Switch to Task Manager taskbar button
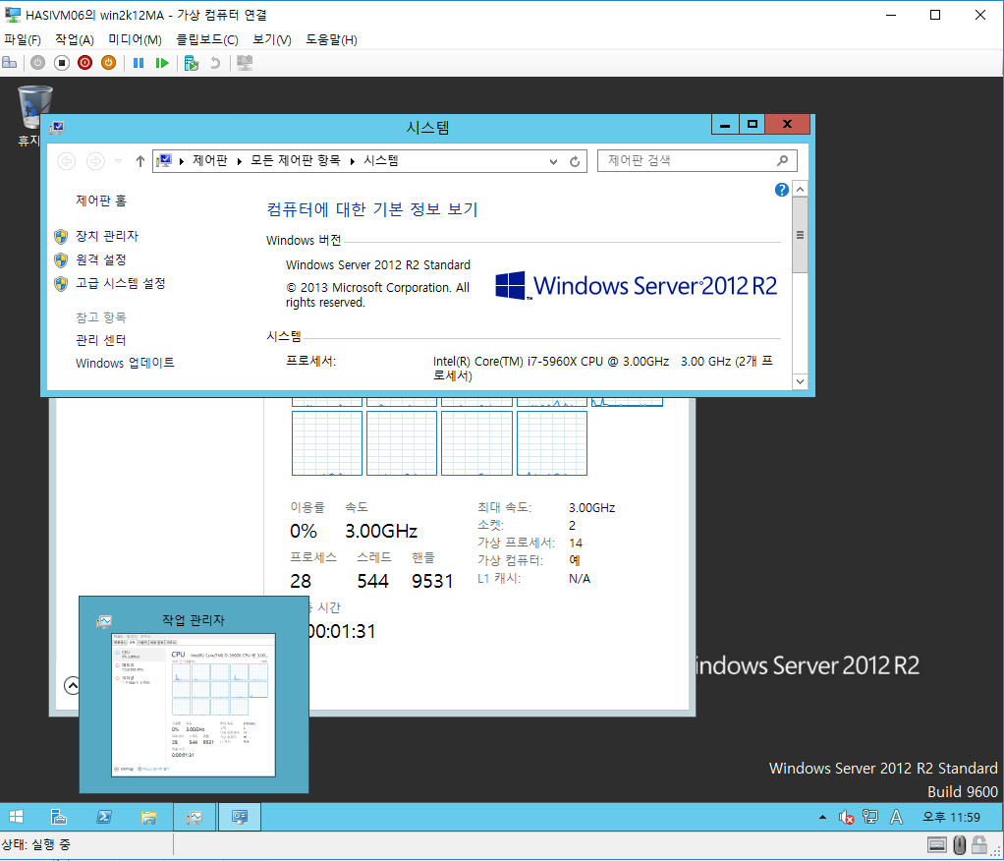Image resolution: width=1004 pixels, height=861 pixels. pyautogui.click(x=195, y=817)
